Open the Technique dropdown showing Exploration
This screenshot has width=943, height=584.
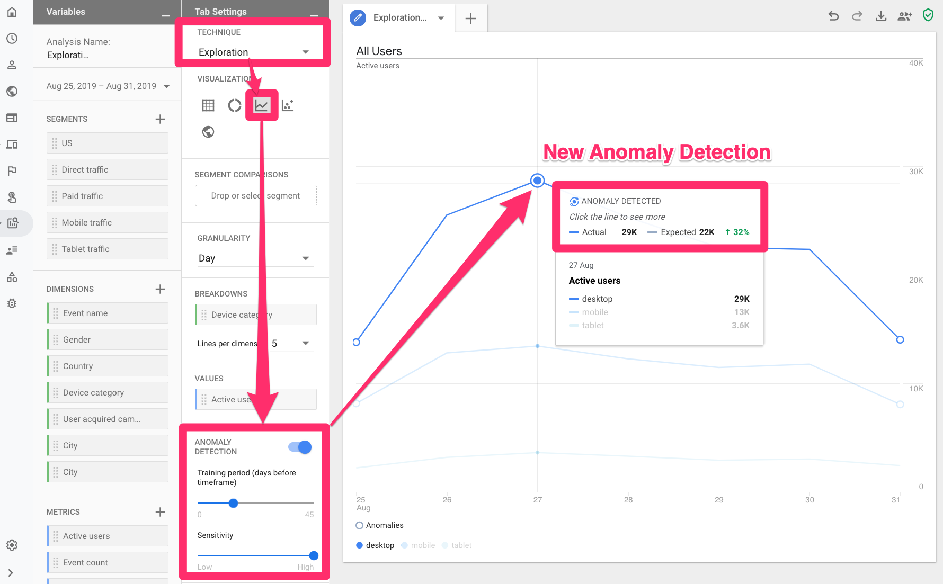pyautogui.click(x=253, y=52)
